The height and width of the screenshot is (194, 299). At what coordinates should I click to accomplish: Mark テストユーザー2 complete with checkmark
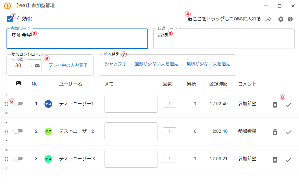click(x=288, y=132)
